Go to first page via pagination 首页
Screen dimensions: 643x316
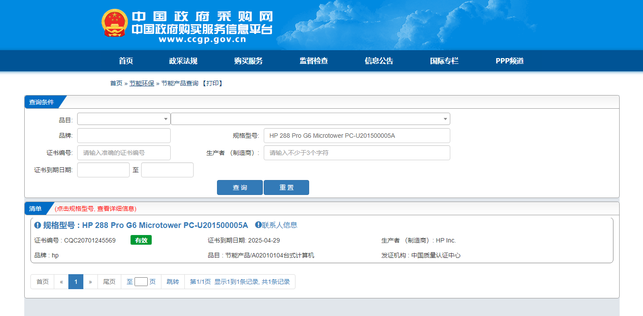[42, 282]
